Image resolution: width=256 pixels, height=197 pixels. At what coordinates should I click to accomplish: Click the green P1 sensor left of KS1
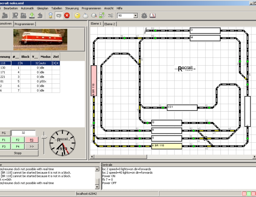click(163, 108)
